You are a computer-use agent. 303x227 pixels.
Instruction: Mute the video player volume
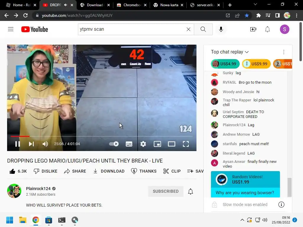[45, 144]
